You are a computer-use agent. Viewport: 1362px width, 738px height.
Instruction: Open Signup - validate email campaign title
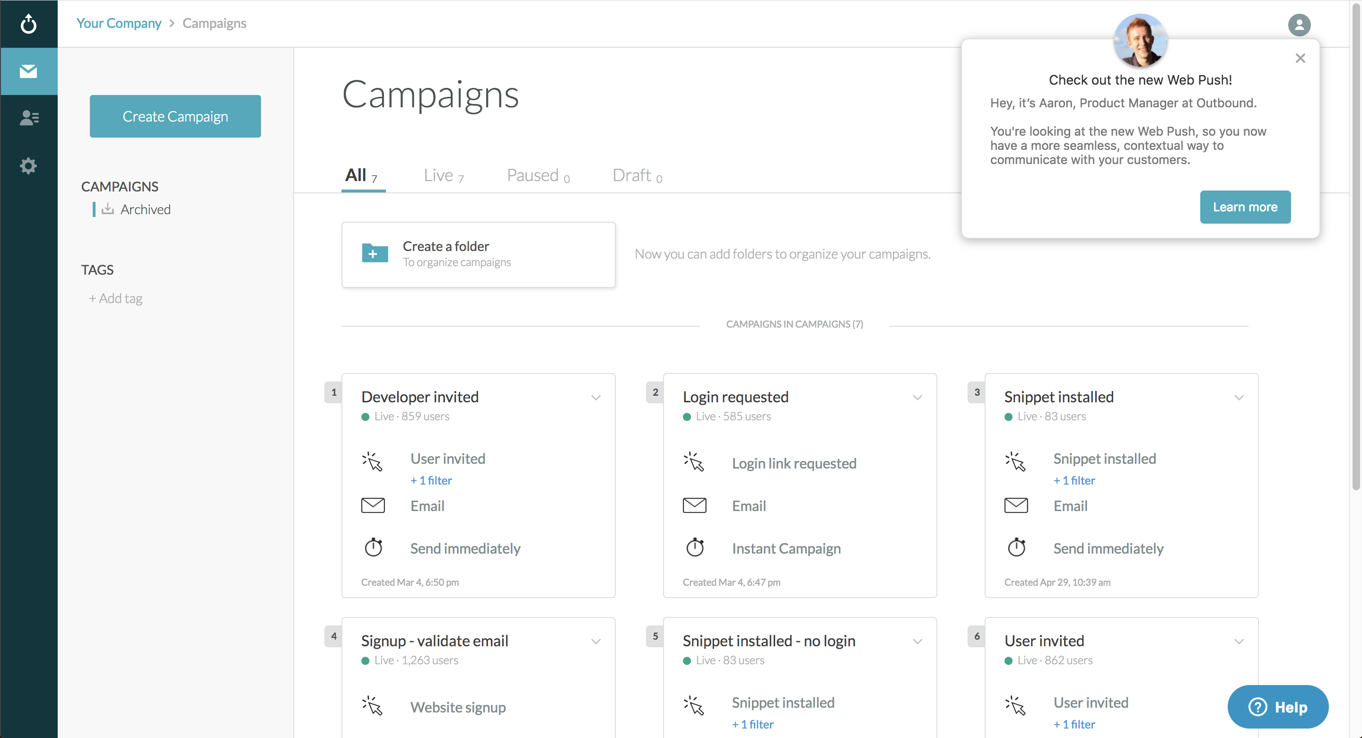coord(435,641)
